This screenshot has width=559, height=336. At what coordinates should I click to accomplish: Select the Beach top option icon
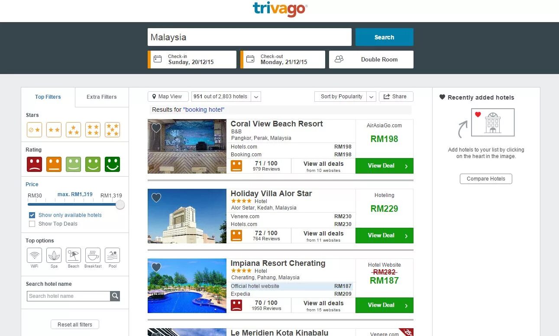74,255
